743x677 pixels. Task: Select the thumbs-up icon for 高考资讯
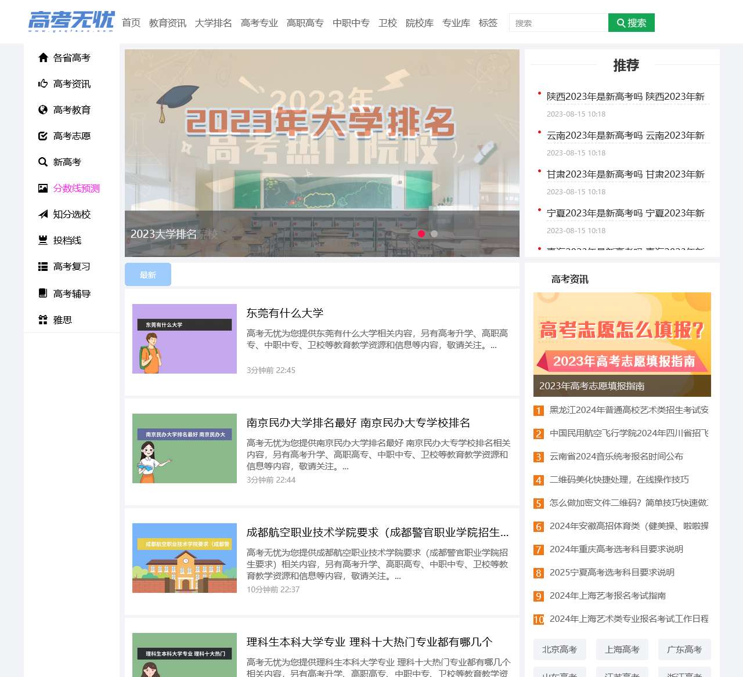43,84
